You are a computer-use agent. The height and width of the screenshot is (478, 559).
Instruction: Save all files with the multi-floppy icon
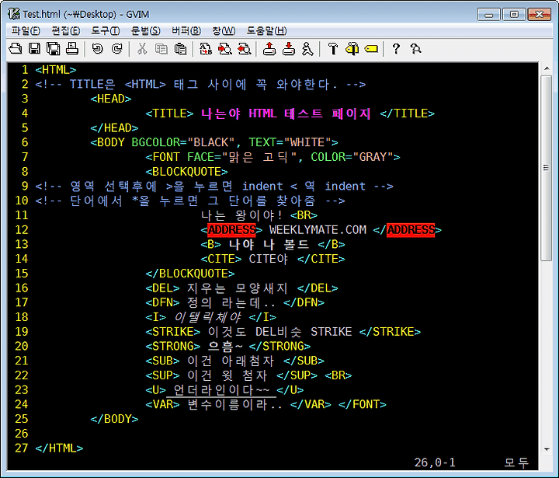pyautogui.click(x=54, y=48)
